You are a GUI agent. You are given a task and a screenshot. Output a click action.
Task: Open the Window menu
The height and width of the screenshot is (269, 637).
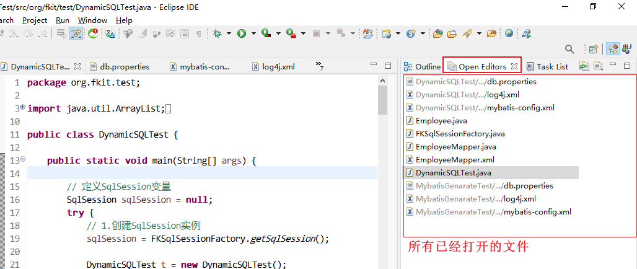(92, 20)
